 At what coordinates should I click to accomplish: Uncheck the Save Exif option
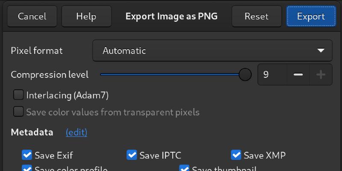coord(27,155)
